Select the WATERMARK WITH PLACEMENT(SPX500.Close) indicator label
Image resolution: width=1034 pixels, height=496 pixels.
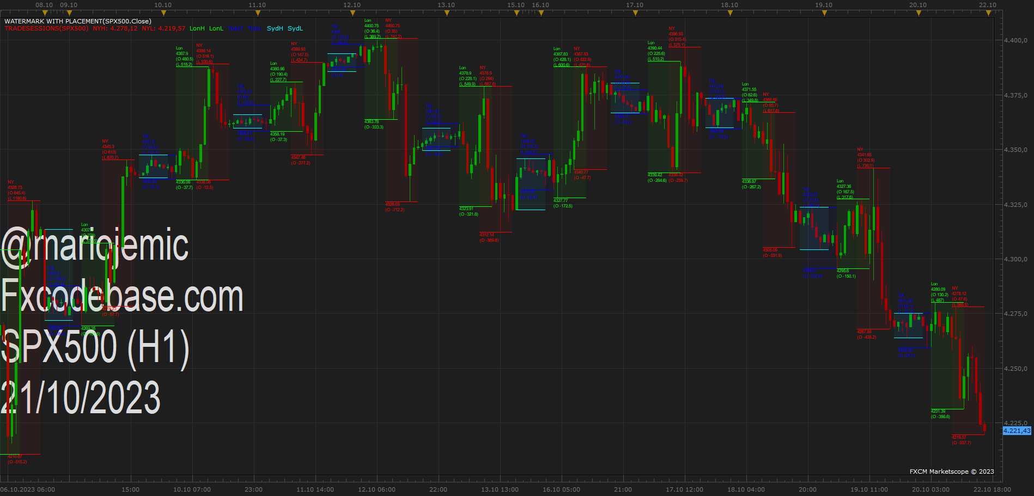[78, 21]
